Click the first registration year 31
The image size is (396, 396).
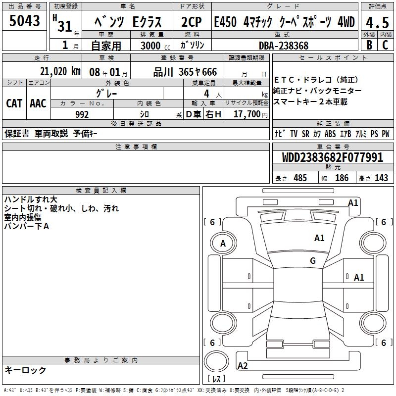(x=65, y=26)
